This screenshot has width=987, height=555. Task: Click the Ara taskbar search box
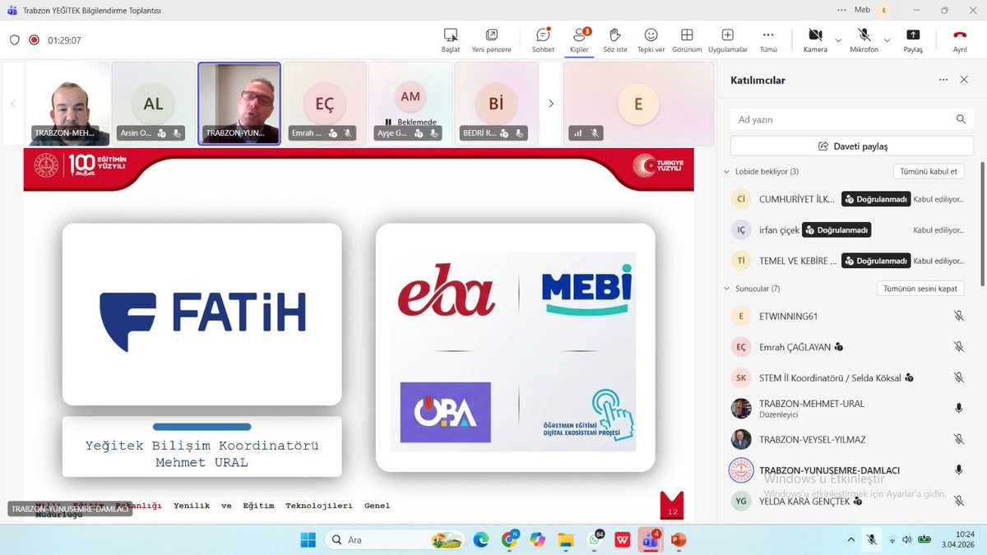[393, 540]
